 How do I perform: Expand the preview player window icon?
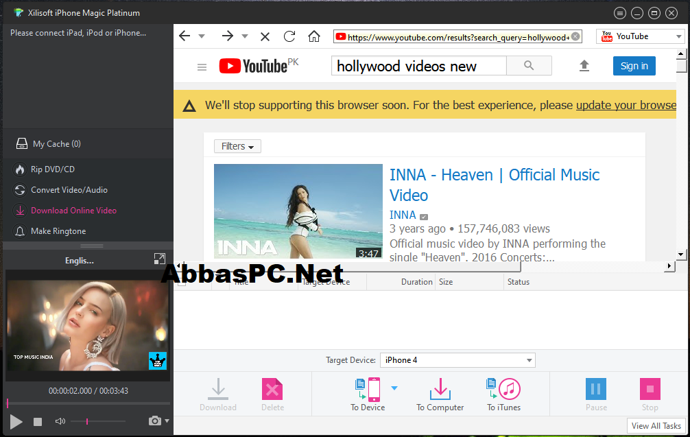point(160,259)
